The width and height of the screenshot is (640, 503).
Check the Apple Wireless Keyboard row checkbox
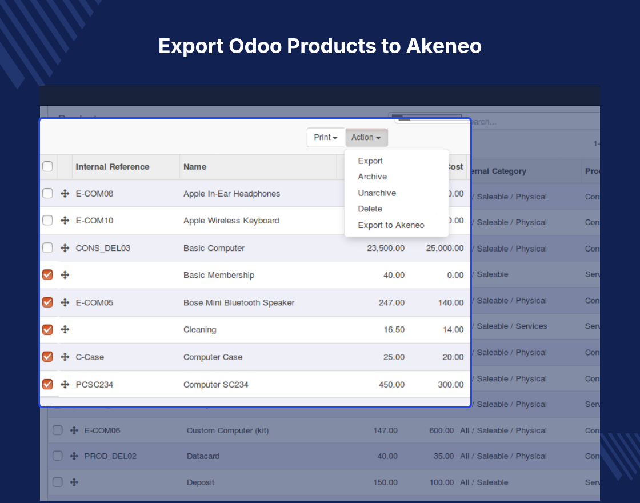click(48, 220)
